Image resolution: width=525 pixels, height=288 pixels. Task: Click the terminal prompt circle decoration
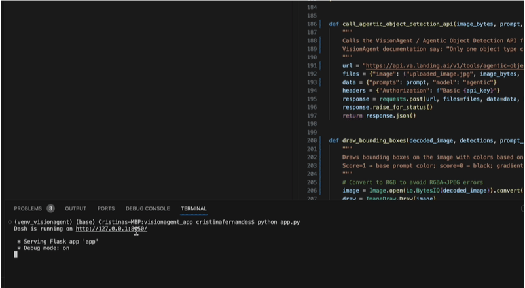click(x=8, y=223)
